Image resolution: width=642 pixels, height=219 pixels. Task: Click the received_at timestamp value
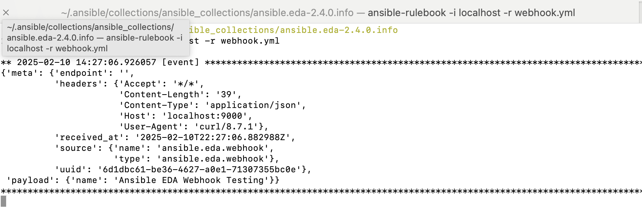click(x=213, y=137)
